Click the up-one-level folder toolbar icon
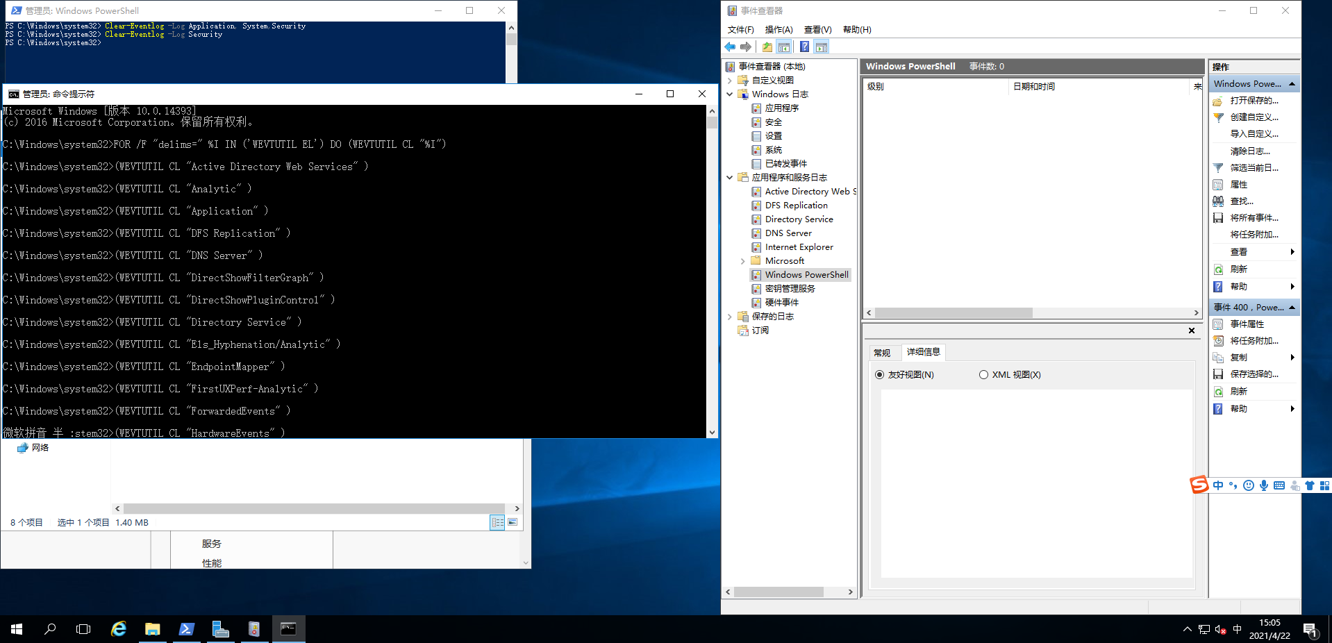Viewport: 1332px width, 643px height. (767, 47)
